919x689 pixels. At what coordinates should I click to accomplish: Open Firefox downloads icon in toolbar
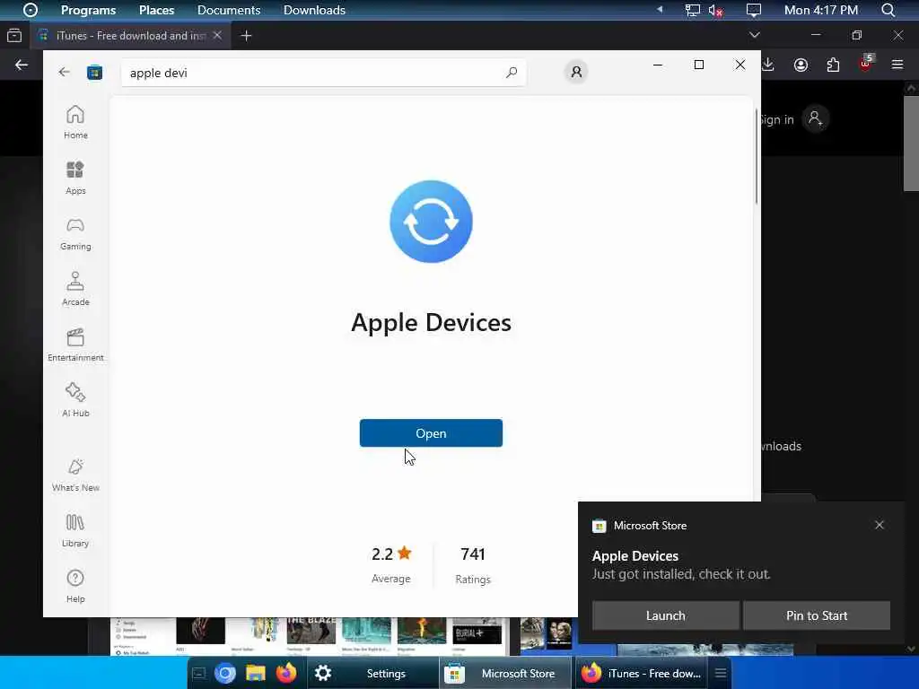click(x=768, y=65)
